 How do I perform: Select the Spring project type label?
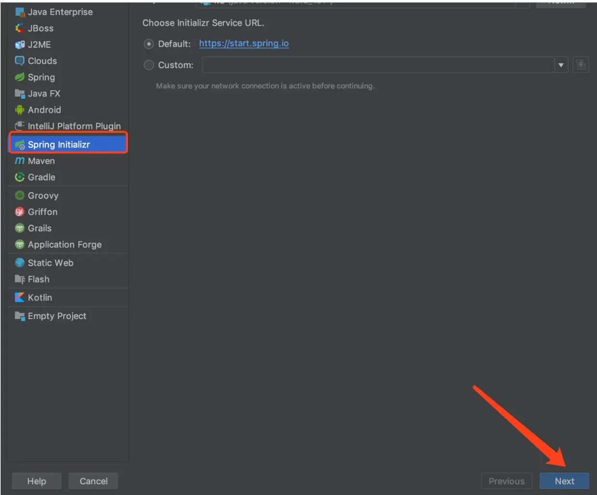pyautogui.click(x=41, y=77)
